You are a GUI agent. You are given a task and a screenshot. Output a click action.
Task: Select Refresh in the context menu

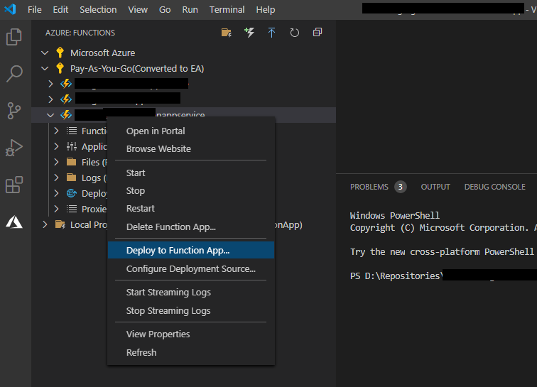click(x=191, y=352)
